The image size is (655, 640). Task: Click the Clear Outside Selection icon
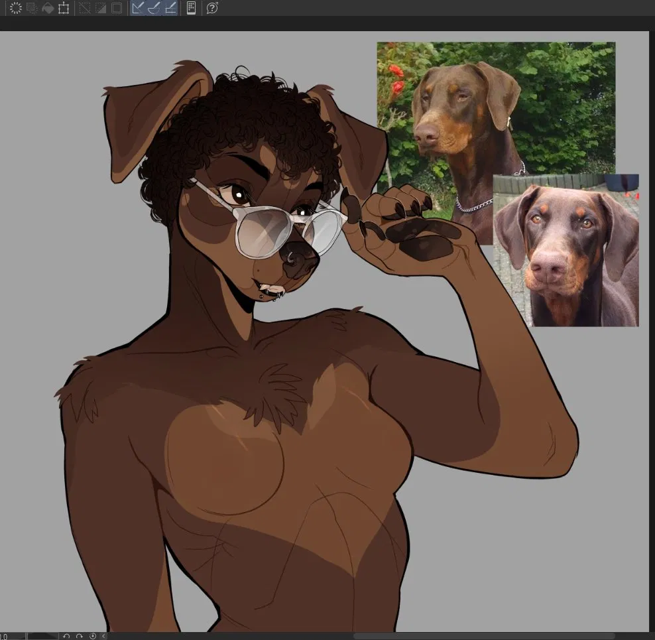pyautogui.click(x=32, y=8)
